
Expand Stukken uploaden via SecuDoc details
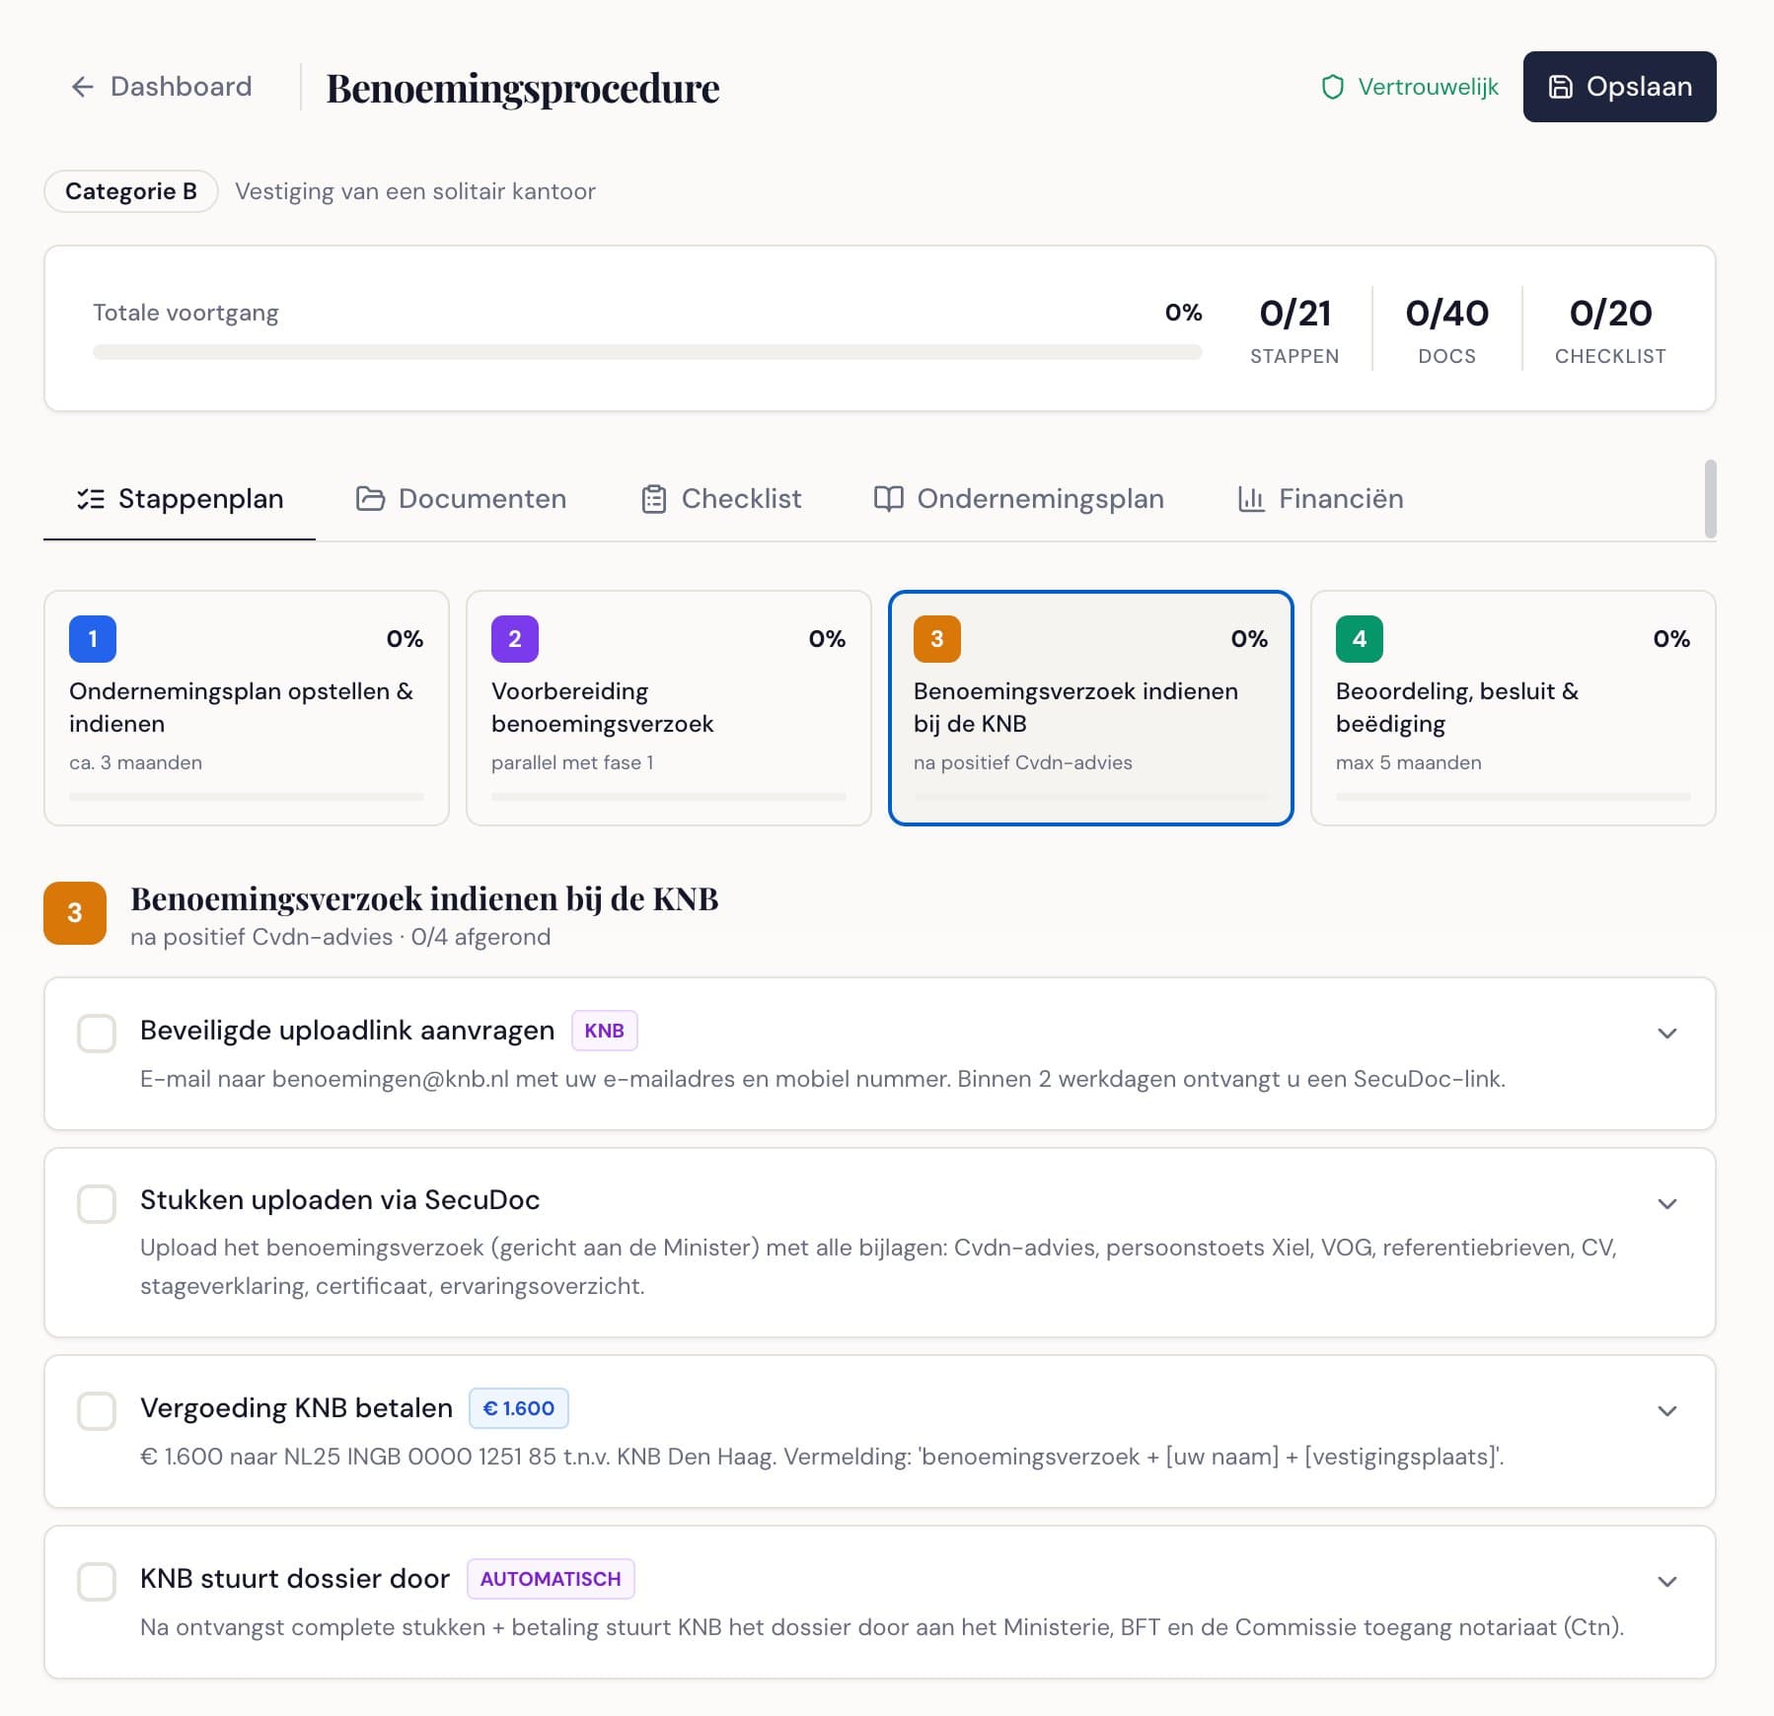(1666, 1204)
